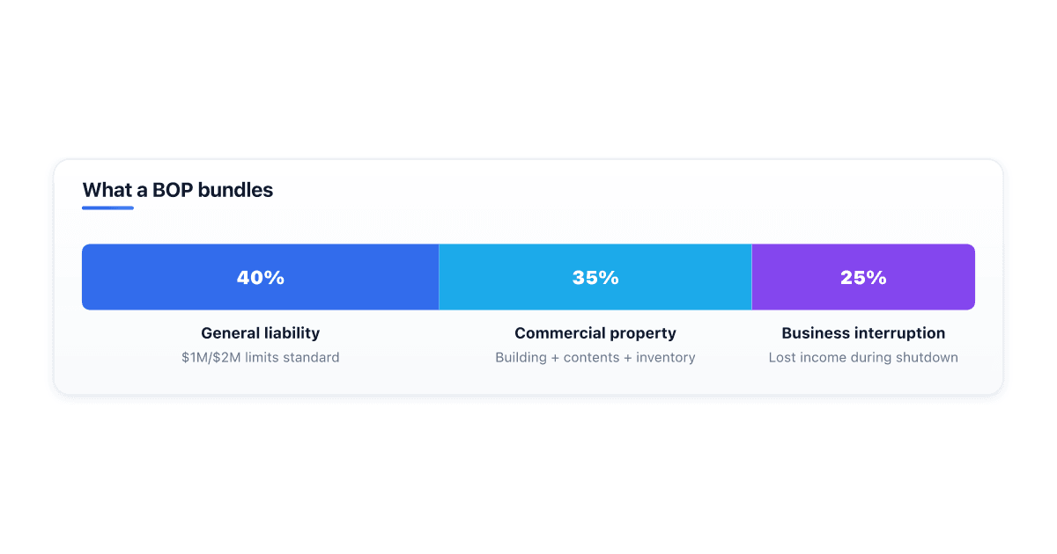Click the "25%" percentage label
1057x554 pixels.
863,278
